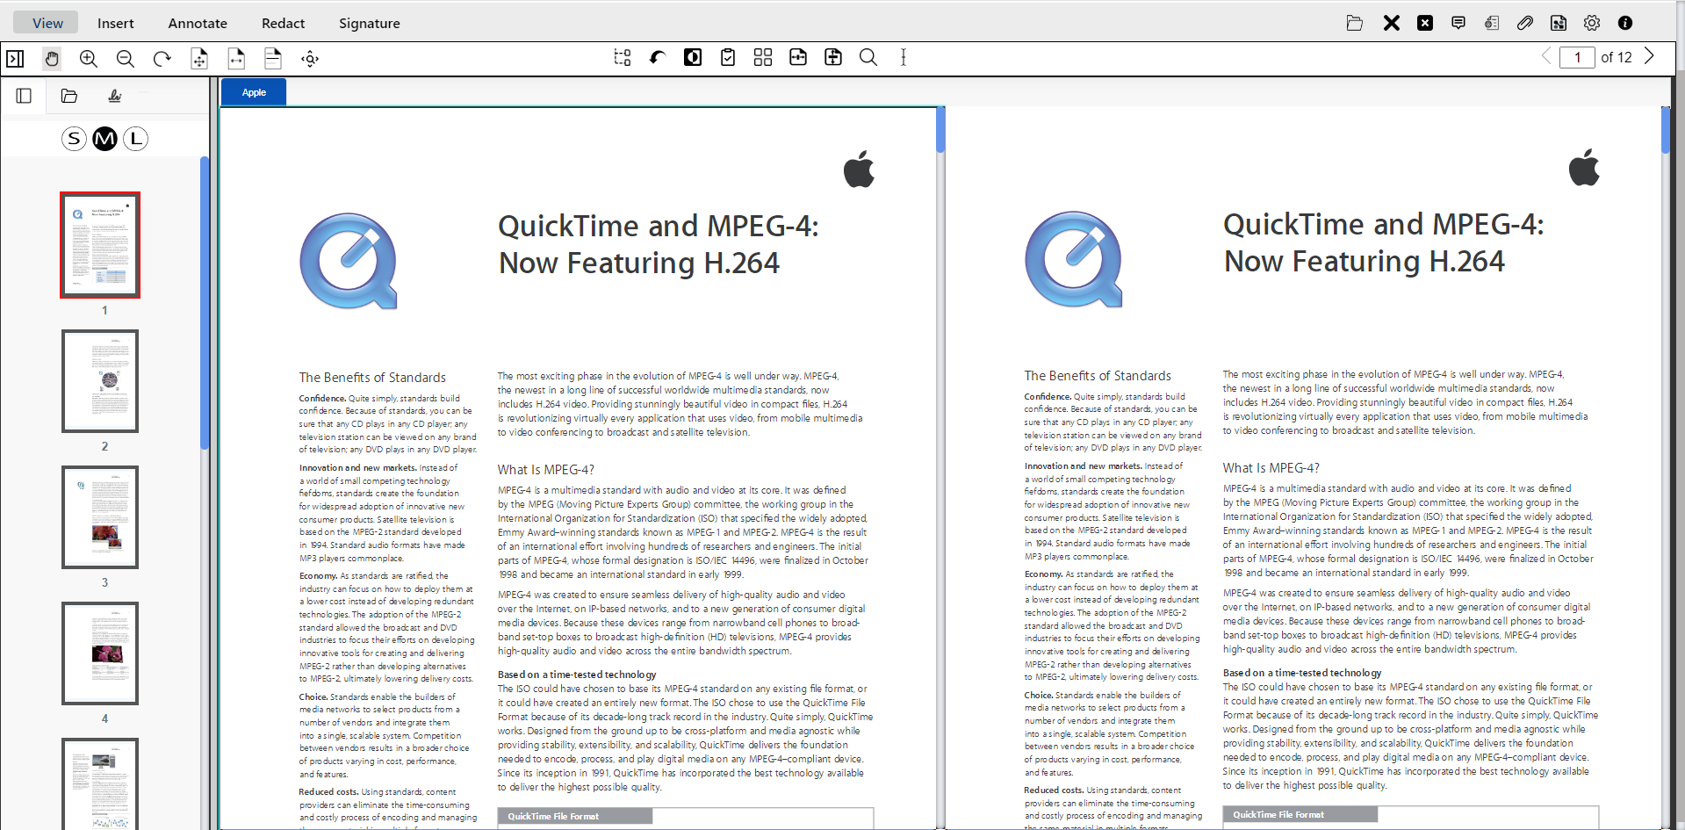
Task: Click the right document pane scrollbar
Action: pyautogui.click(x=1666, y=130)
